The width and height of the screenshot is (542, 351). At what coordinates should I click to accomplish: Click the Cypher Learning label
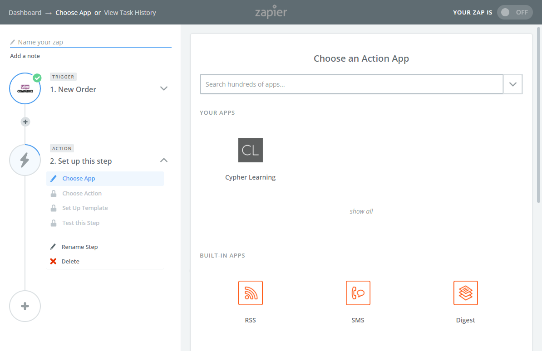[x=250, y=177]
